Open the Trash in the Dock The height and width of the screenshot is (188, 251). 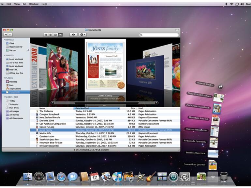click(224, 177)
